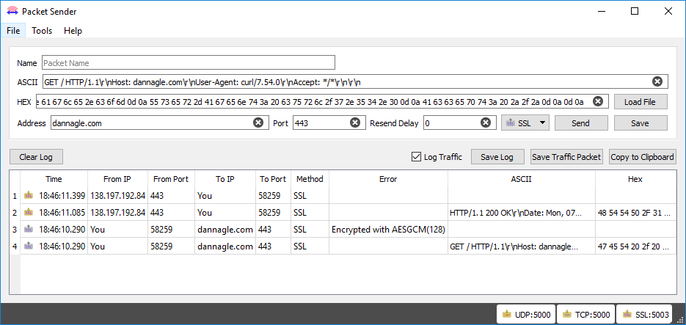Click the packet icon in log row 3
This screenshot has width=686, height=325.
[x=29, y=229]
